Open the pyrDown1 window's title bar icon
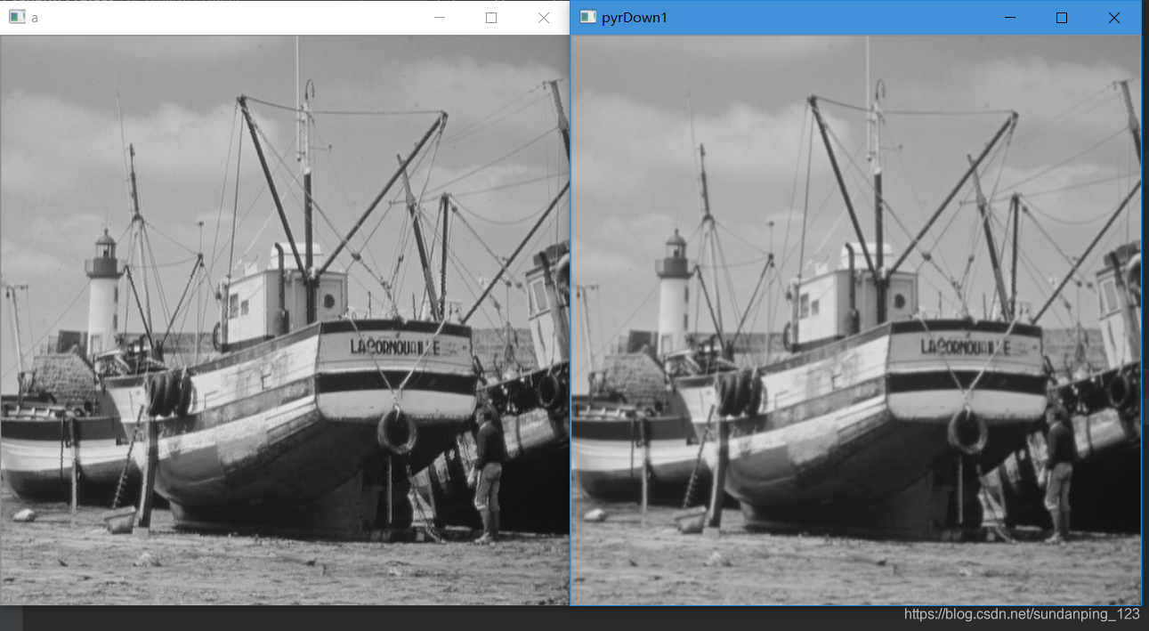 587,17
